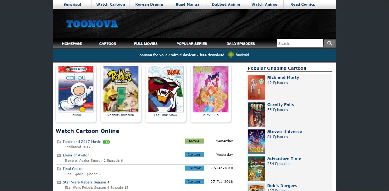Viewport: 389px width, 191px height.
Task: Click the Gravity Falls title link
Action: point(281,105)
